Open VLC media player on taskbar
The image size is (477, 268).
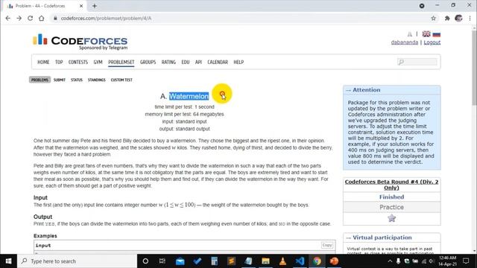pos(282,261)
